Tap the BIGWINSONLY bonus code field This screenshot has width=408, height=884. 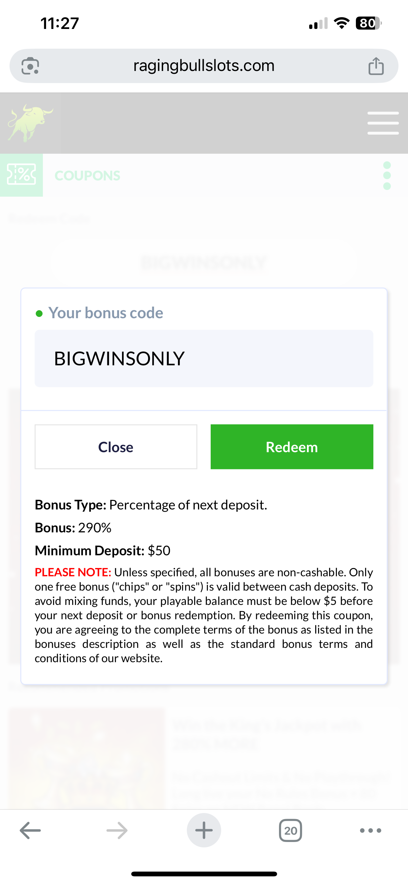[x=204, y=359]
